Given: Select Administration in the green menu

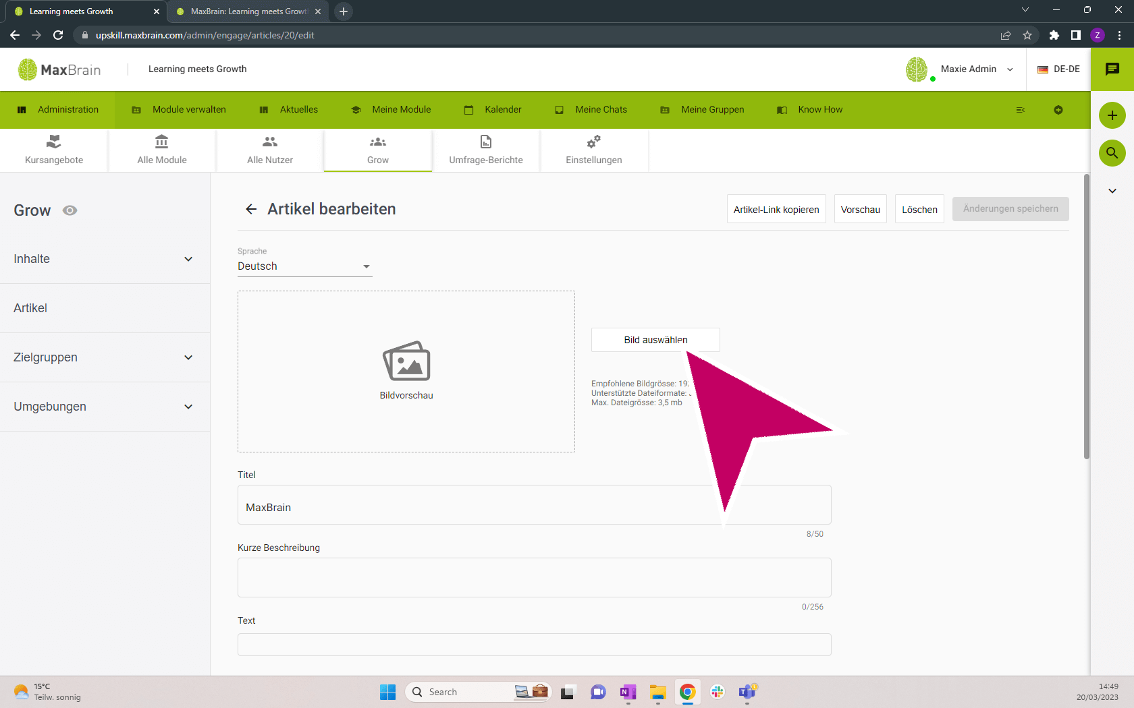Looking at the screenshot, I should [x=58, y=110].
